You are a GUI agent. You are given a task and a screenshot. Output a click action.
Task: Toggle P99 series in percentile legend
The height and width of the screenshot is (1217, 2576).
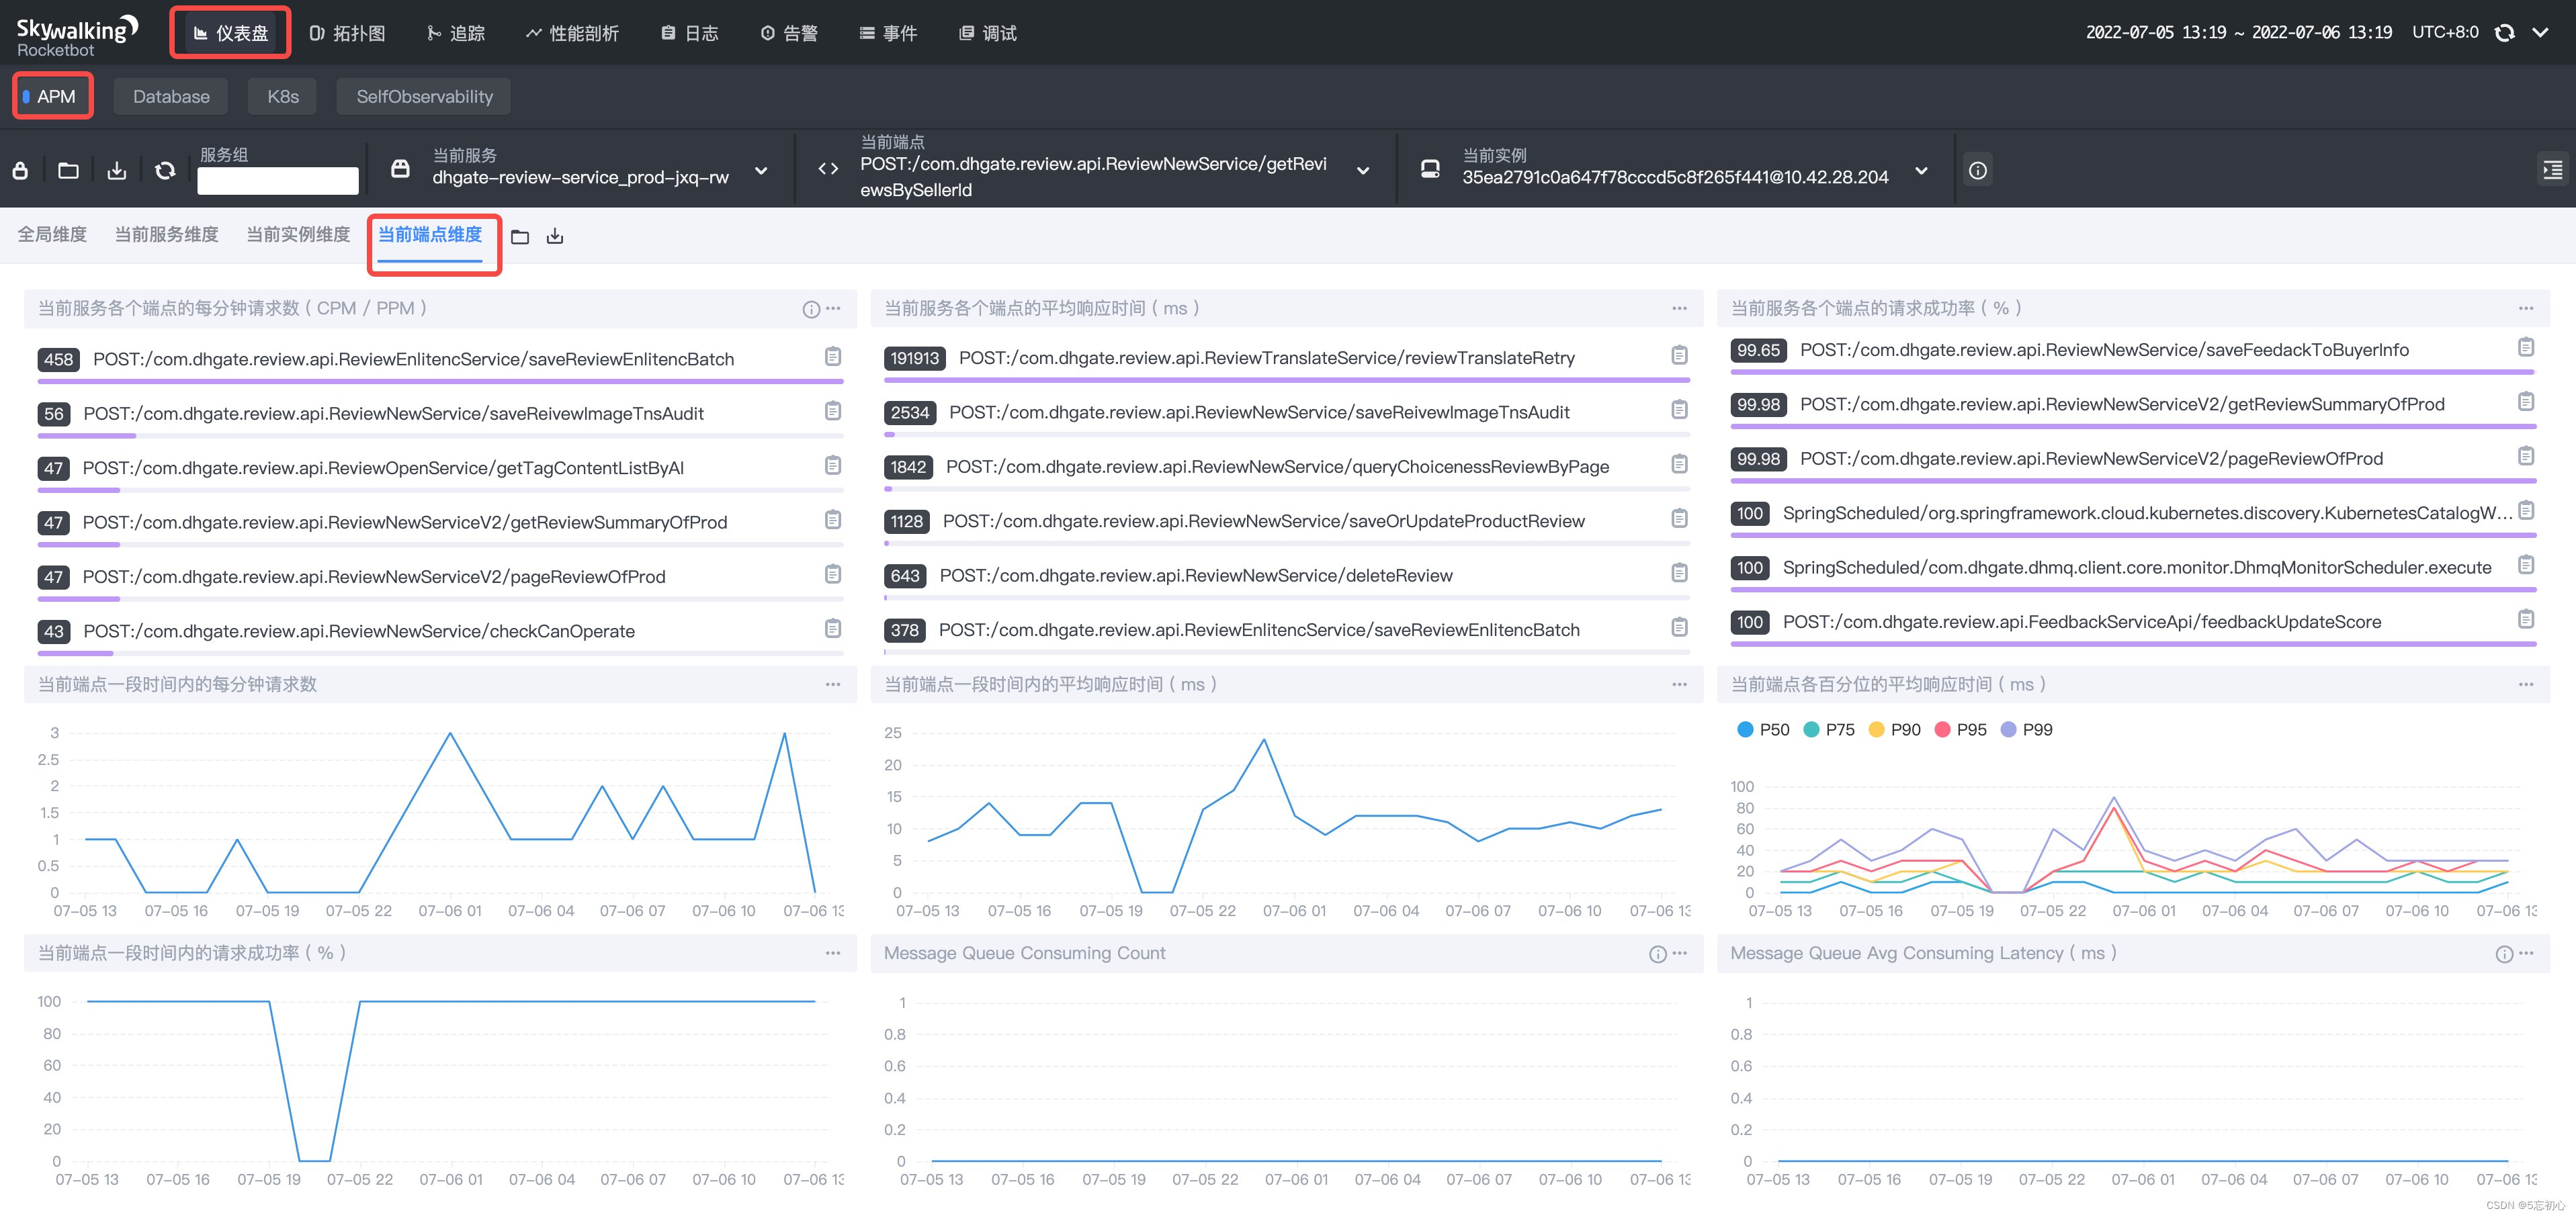coord(2026,730)
